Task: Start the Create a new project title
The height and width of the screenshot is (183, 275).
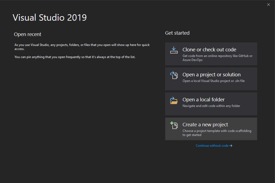Action: pos(205,125)
